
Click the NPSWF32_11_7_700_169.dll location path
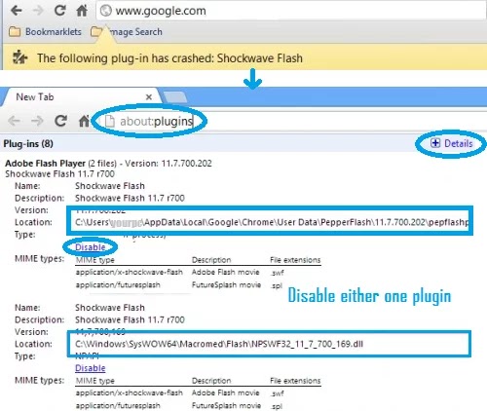coord(219,344)
